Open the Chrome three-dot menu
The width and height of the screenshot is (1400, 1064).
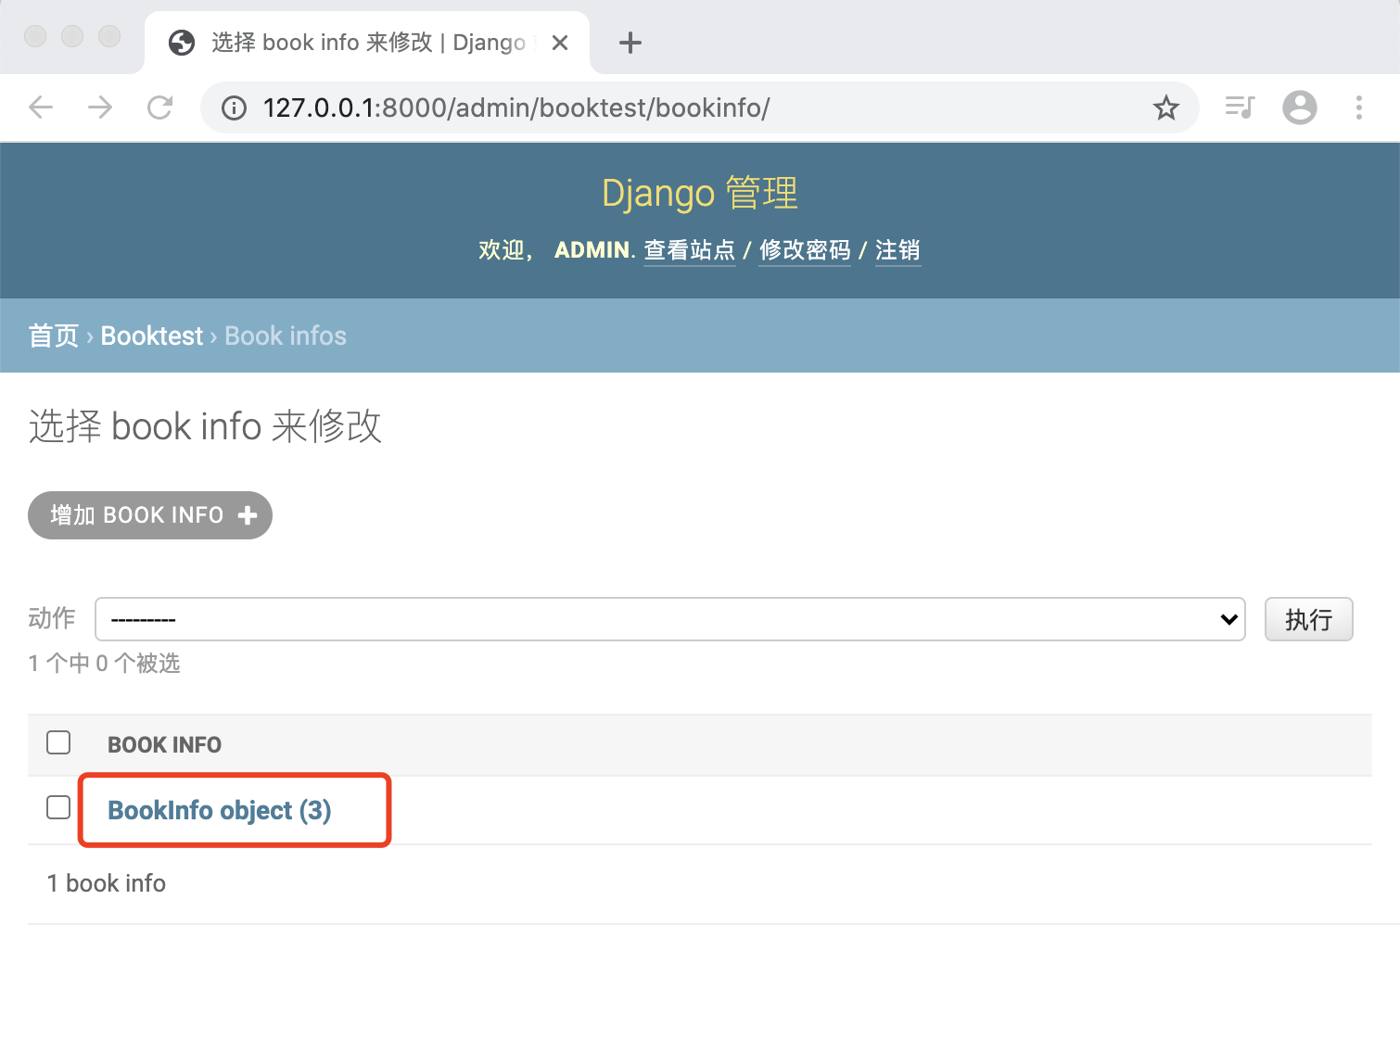pyautogui.click(x=1358, y=108)
